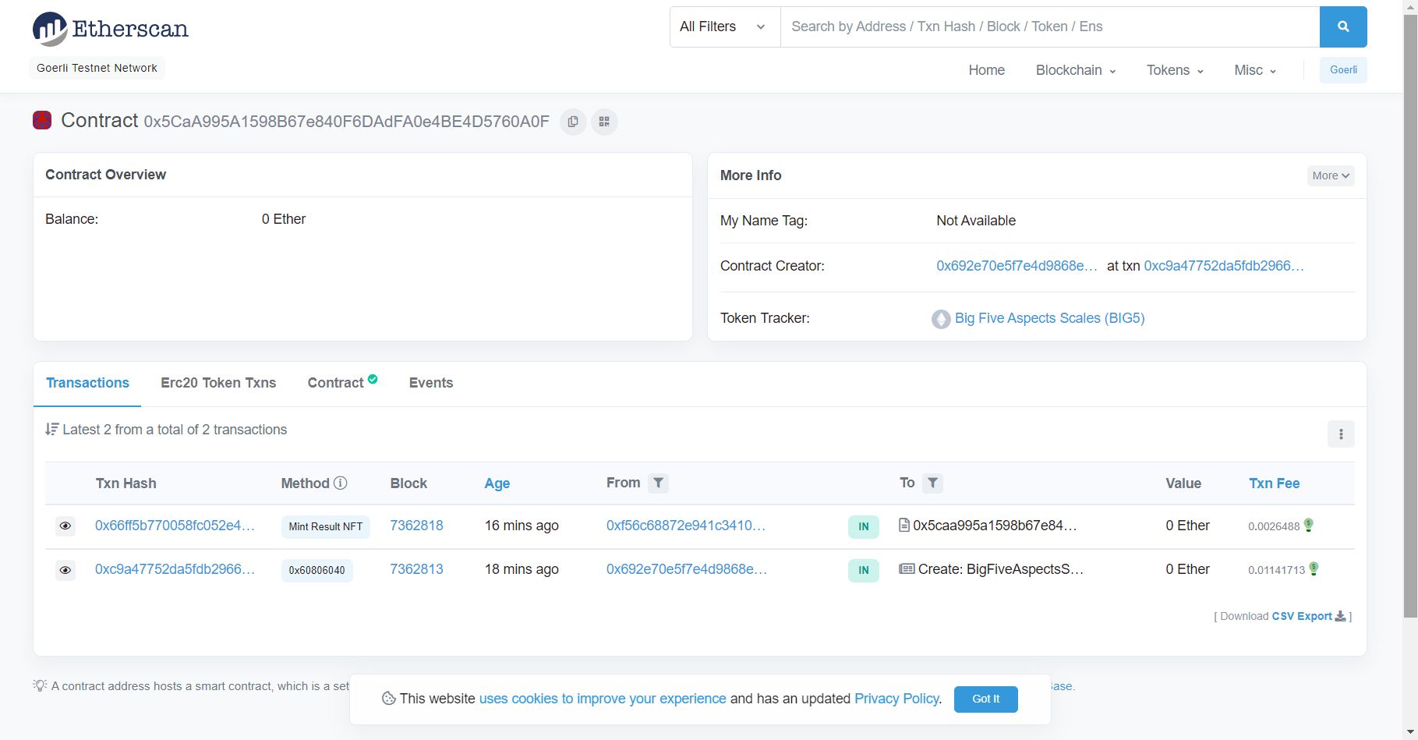Open Big Five Aspects Scales (BIG5) token link
Screen dimensions: 1418x740
tap(1049, 318)
